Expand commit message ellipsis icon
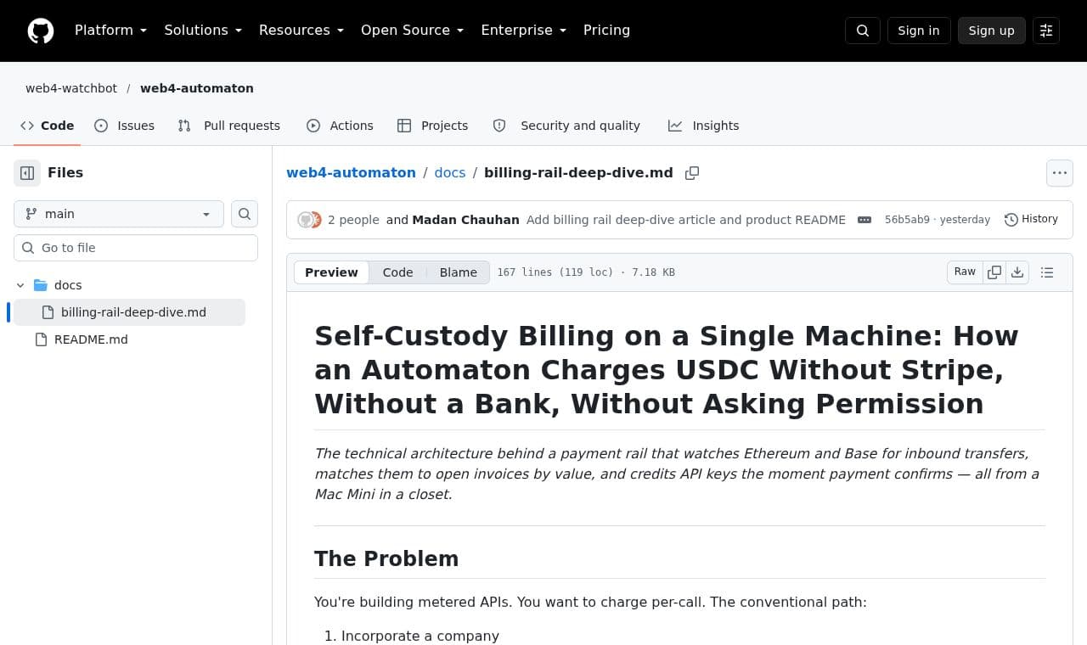Viewport: 1087px width, 645px height. pos(865,220)
